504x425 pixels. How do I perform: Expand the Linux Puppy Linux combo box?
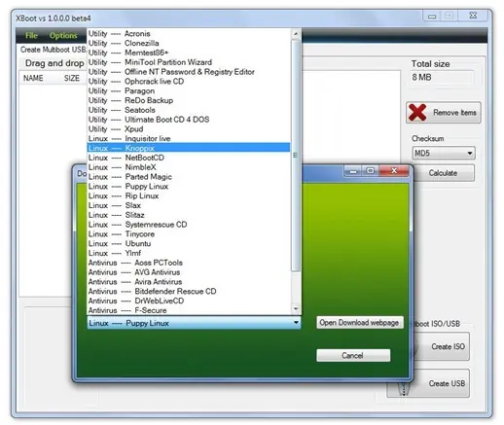click(194, 323)
